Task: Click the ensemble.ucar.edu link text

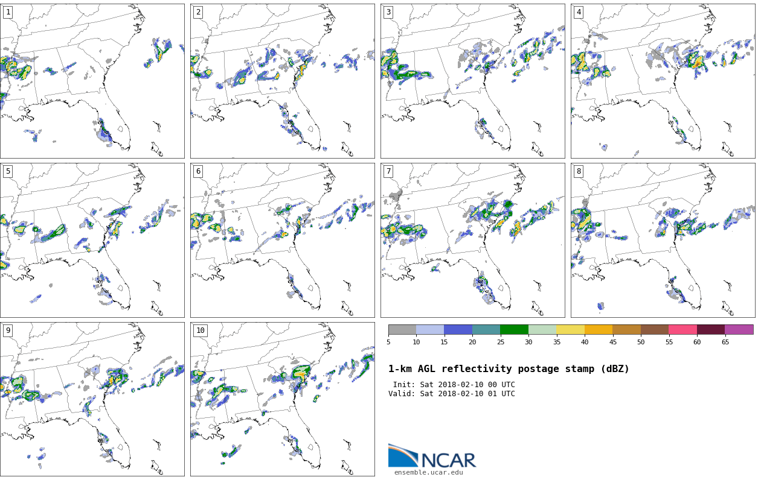Action: (429, 473)
